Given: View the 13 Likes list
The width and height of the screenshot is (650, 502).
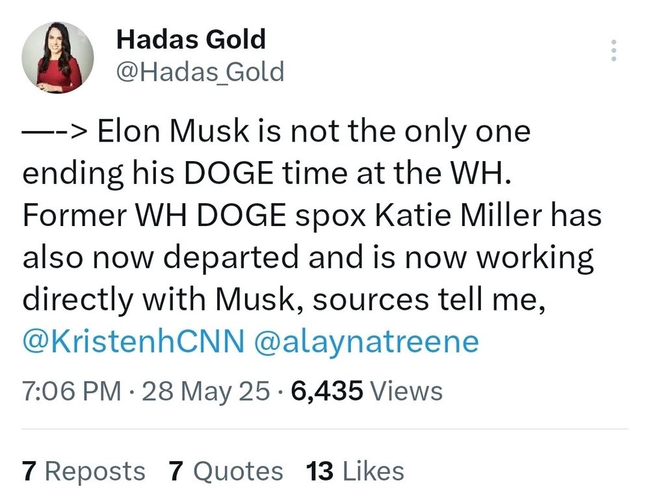Looking at the screenshot, I should click(355, 471).
